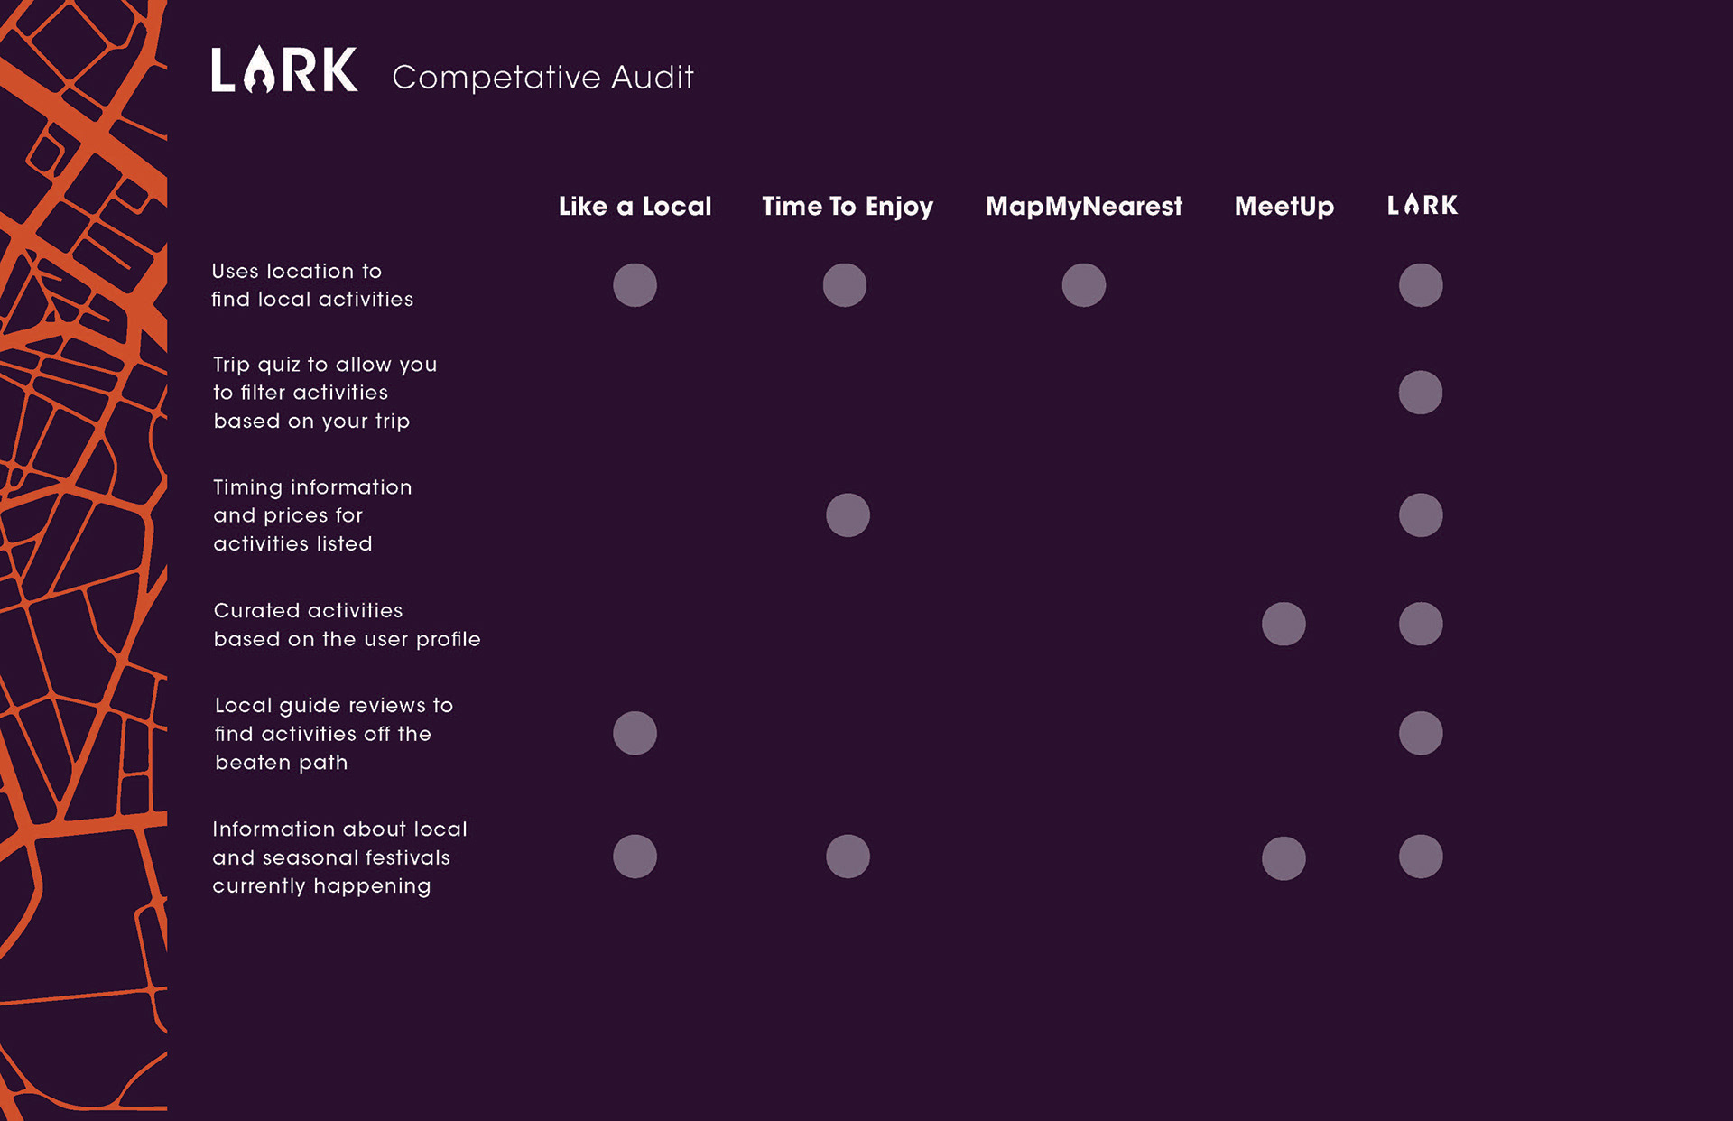Click Time To Enjoy dot for timing information
1733x1121 pixels.
(x=848, y=515)
